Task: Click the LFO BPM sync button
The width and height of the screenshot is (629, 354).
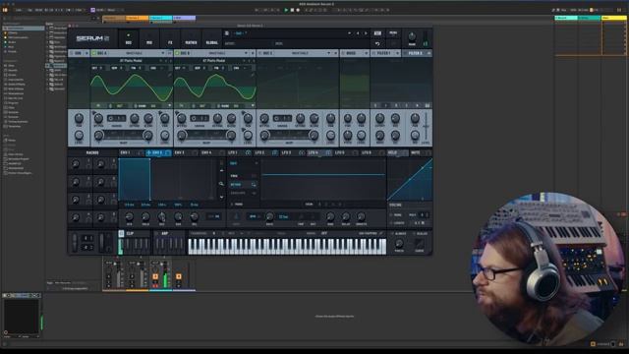Action: tap(253, 216)
